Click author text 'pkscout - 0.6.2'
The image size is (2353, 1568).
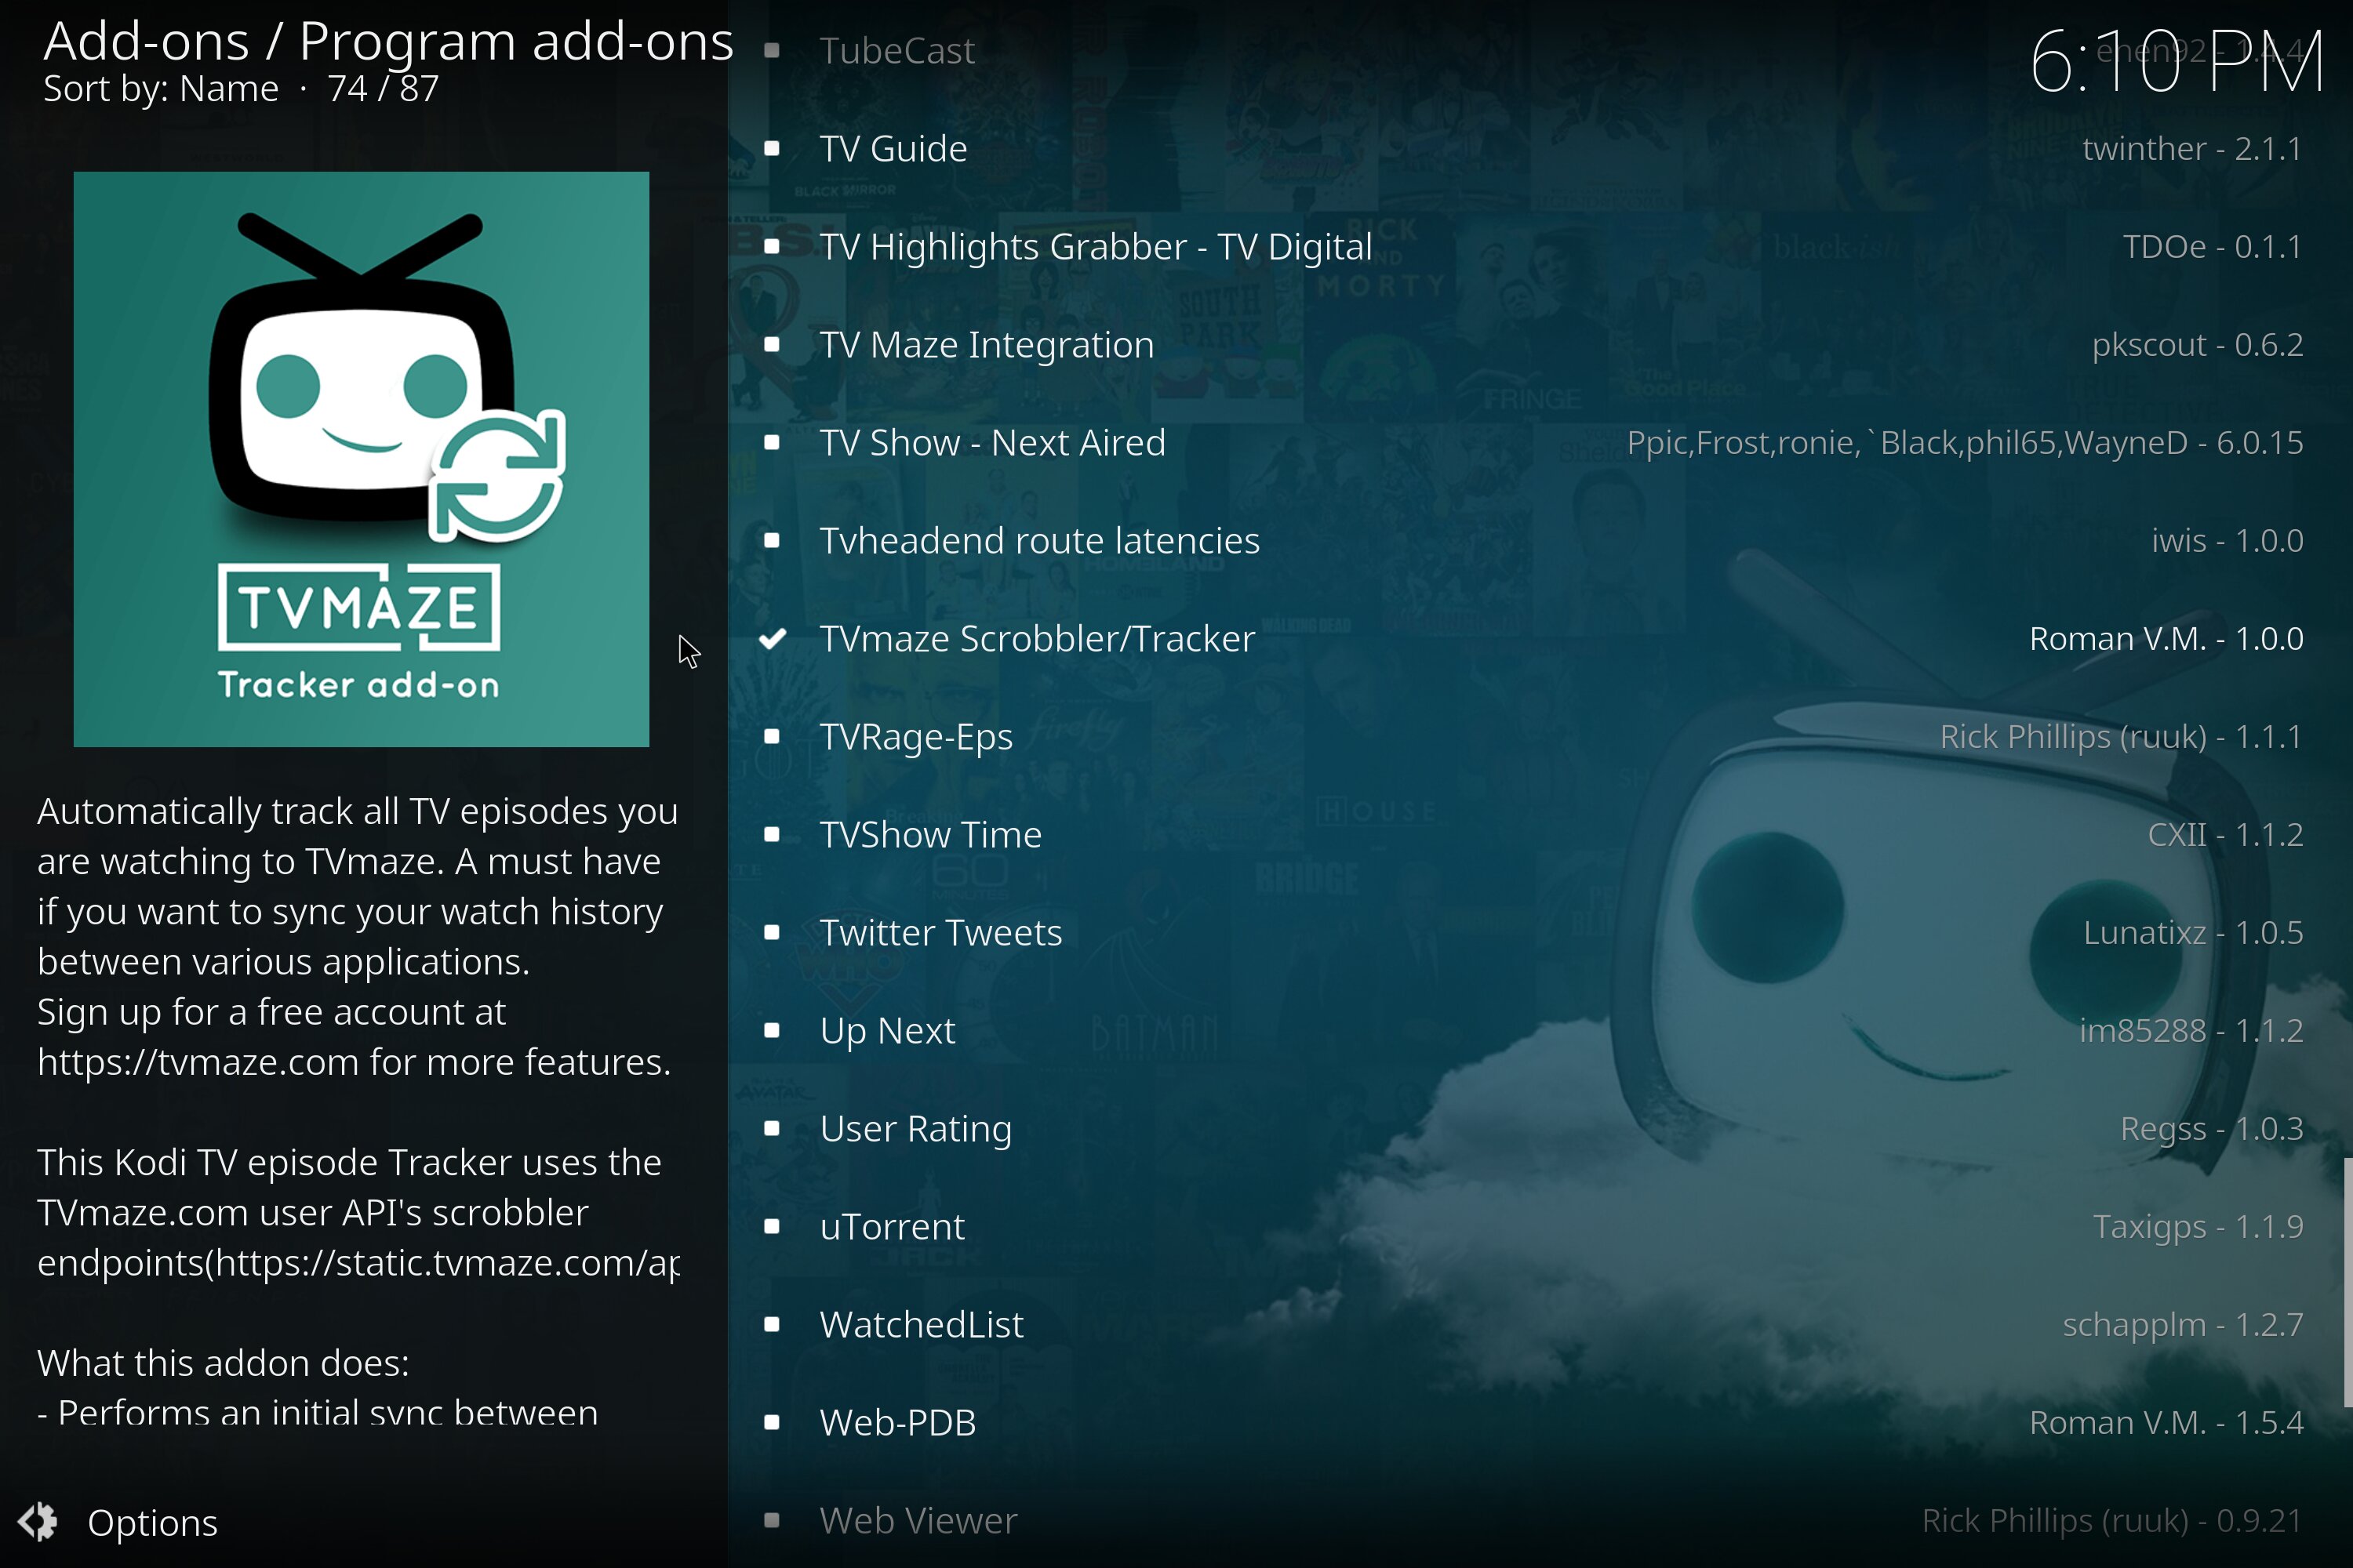(2198, 344)
